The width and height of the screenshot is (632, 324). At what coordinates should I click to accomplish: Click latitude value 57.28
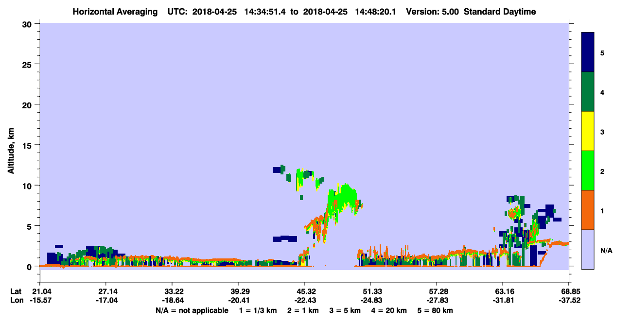(436, 291)
